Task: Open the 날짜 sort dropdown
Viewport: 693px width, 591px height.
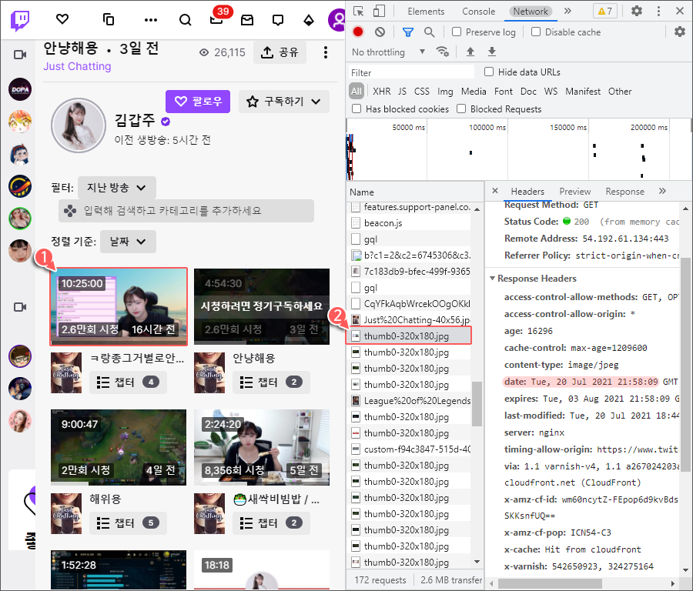Action: click(x=128, y=242)
